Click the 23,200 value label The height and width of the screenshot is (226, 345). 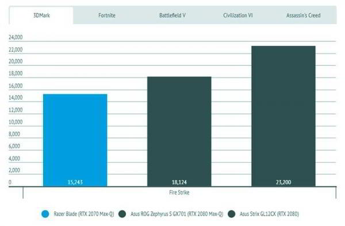pos(283,182)
